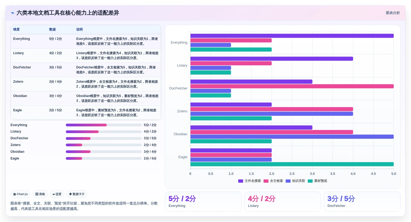Click the purple 文件名搜索 bar for Listary
The height and width of the screenshot is (222, 411).
pyautogui.click(x=272, y=59)
